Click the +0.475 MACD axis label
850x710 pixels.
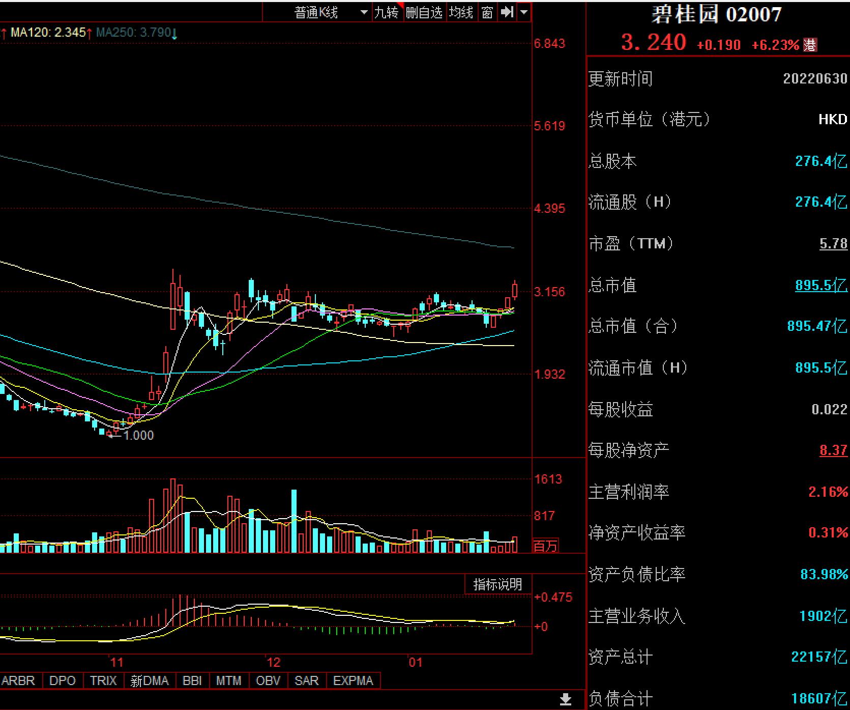click(553, 597)
